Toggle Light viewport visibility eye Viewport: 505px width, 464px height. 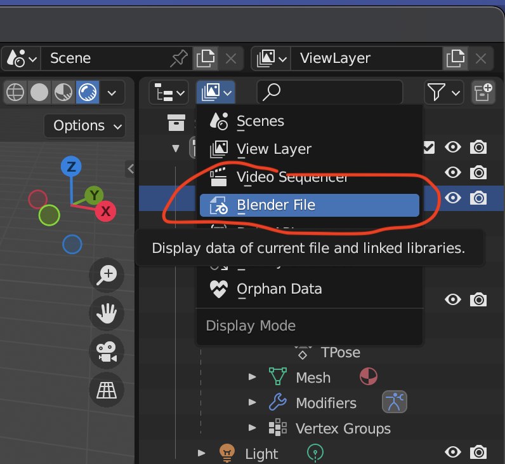pyautogui.click(x=453, y=452)
